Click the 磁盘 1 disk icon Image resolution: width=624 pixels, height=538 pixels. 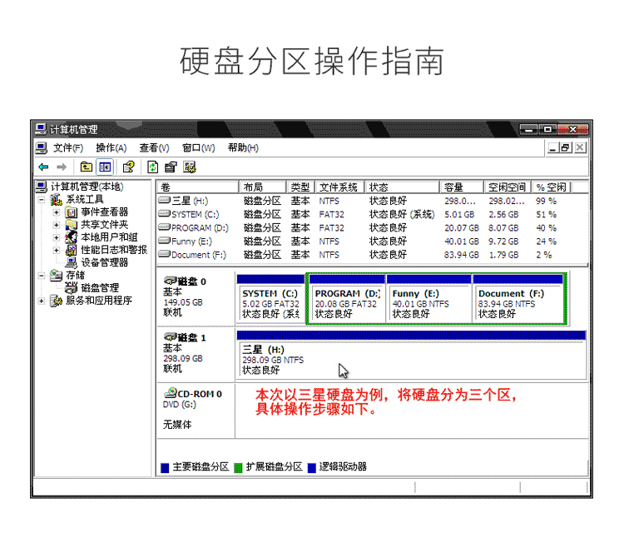click(x=171, y=337)
